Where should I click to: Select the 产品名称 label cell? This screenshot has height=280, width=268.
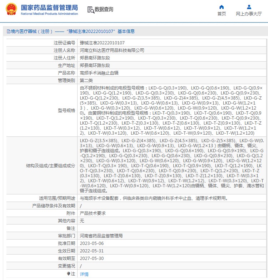42,73
